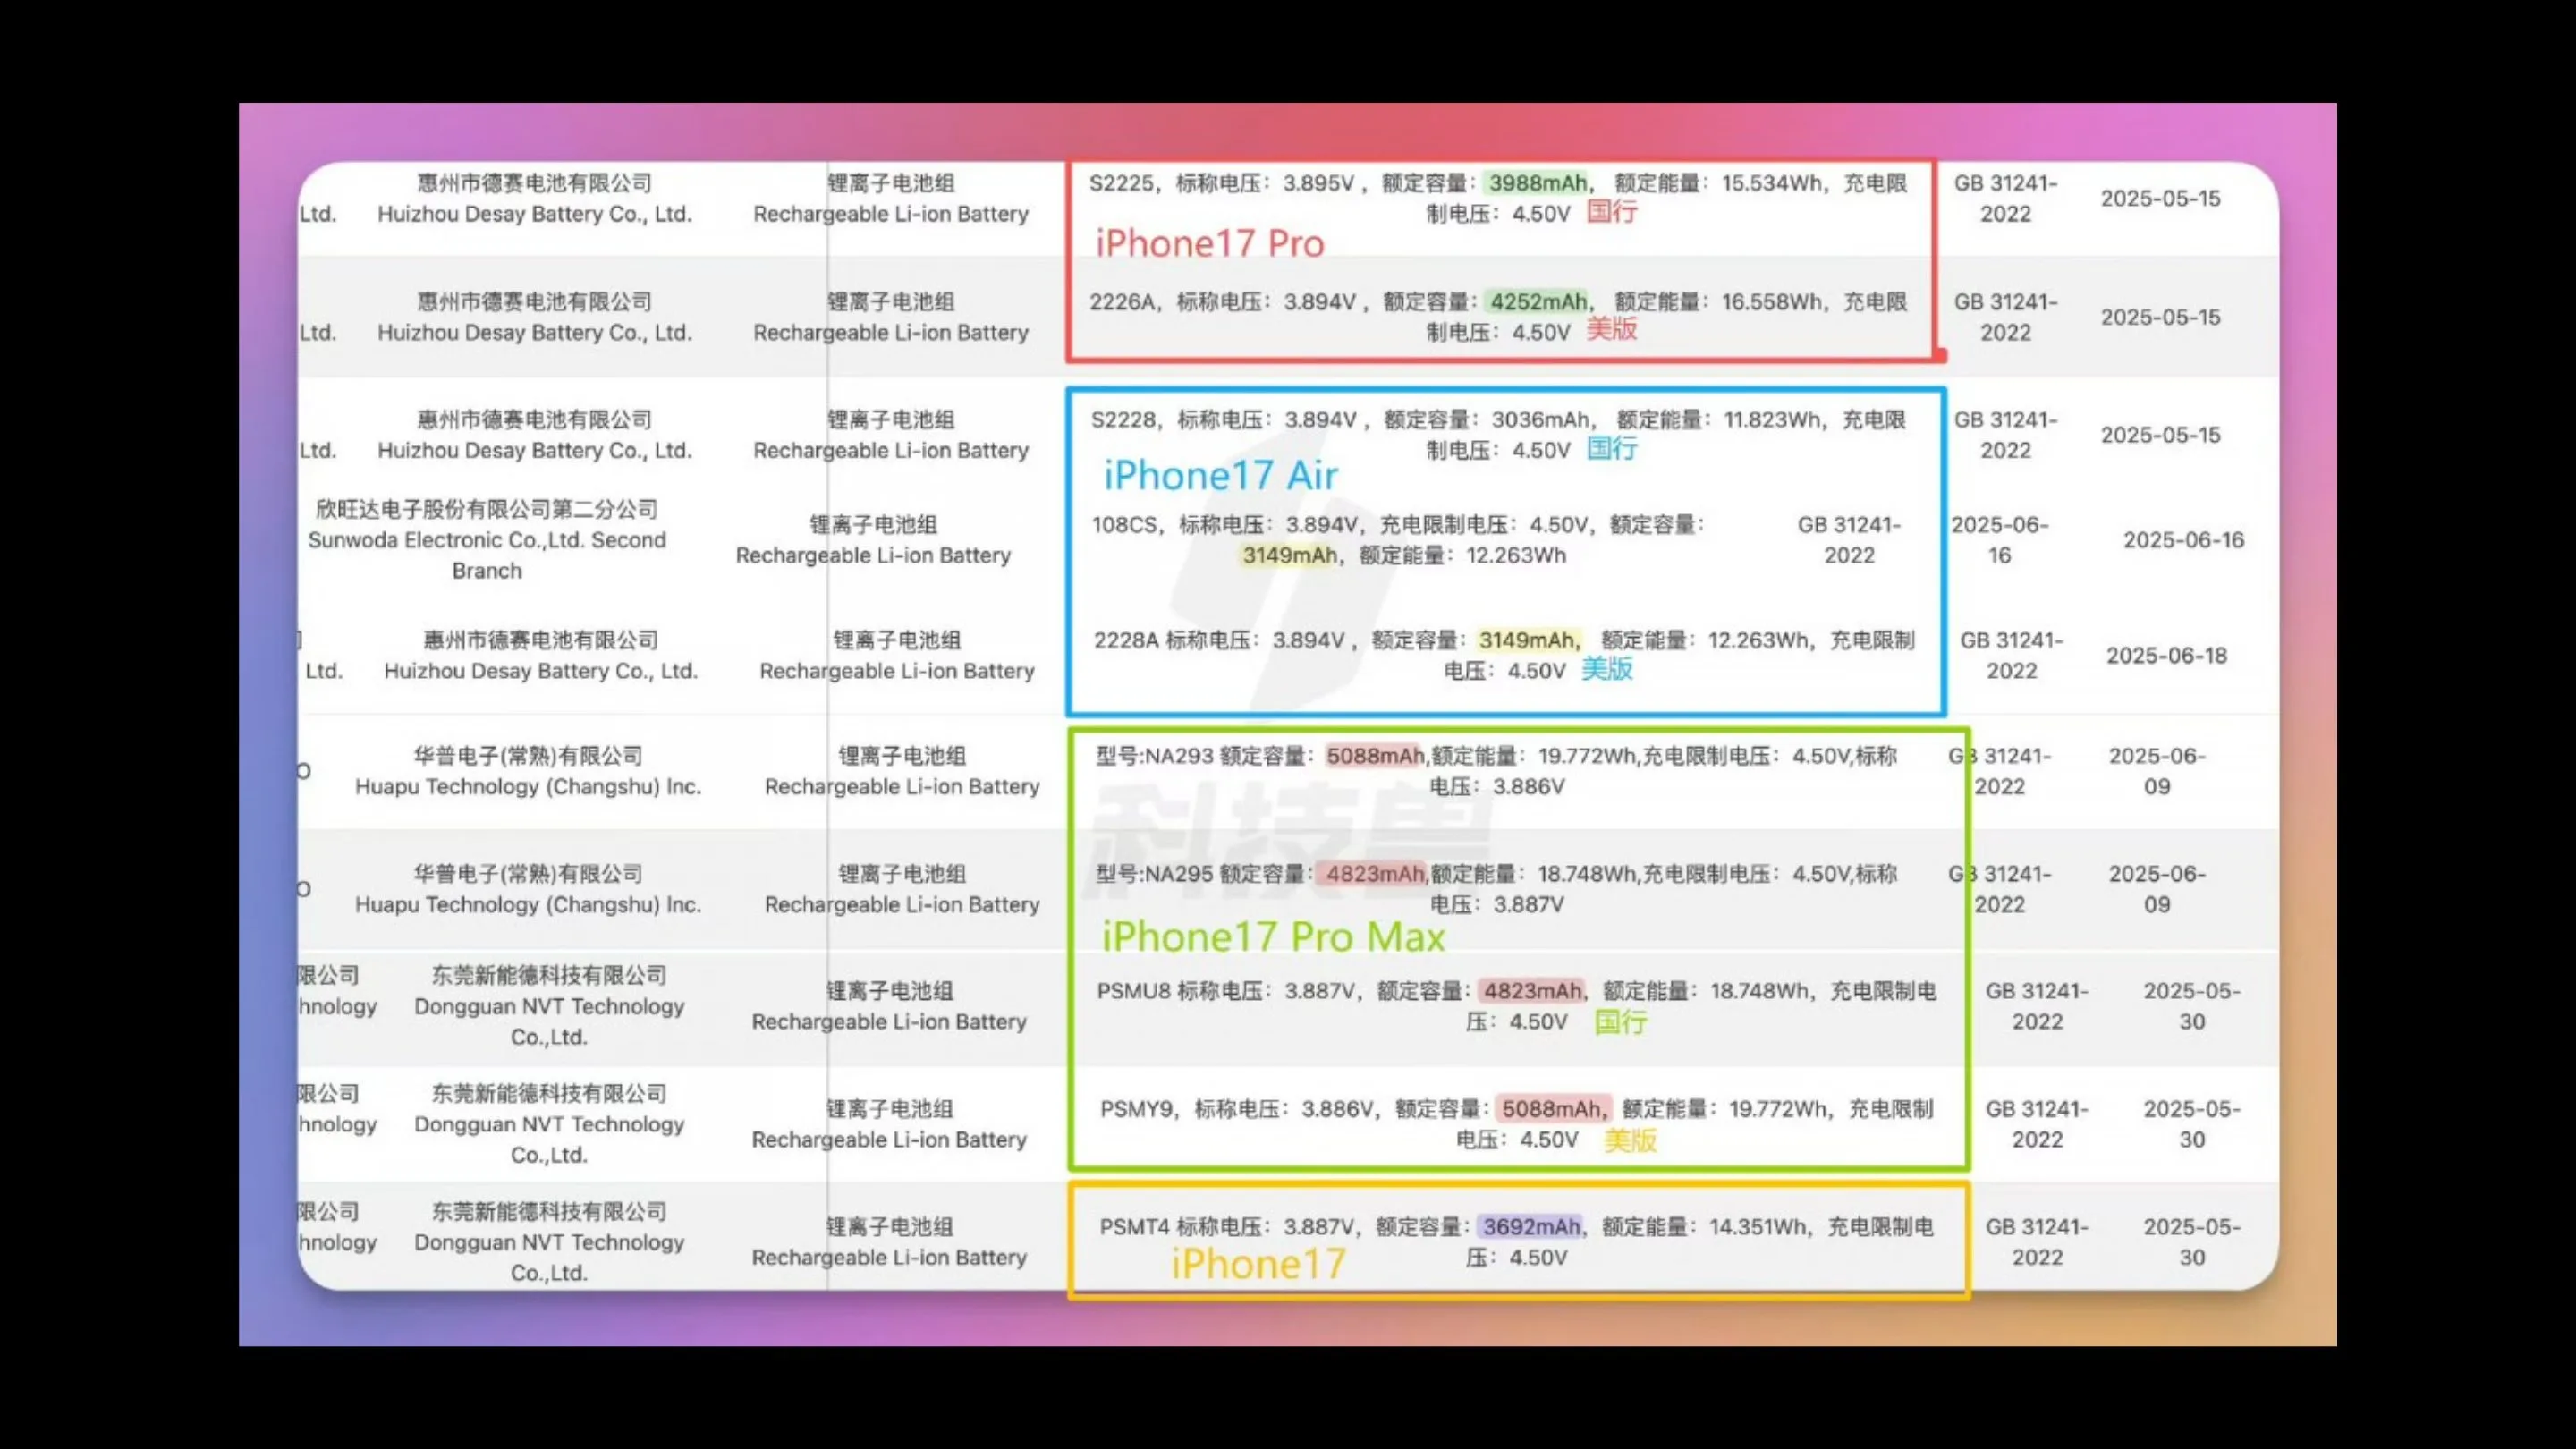Click the 2025-06-18 date cell
Screen dimensions: 2576x1449
point(2167,656)
